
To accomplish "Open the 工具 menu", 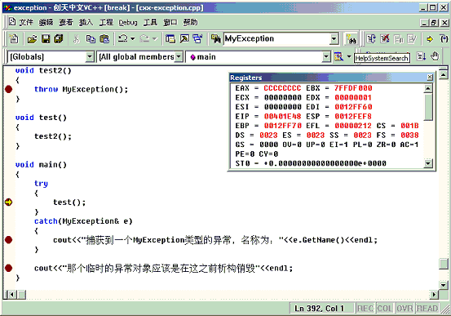I will 150,22.
